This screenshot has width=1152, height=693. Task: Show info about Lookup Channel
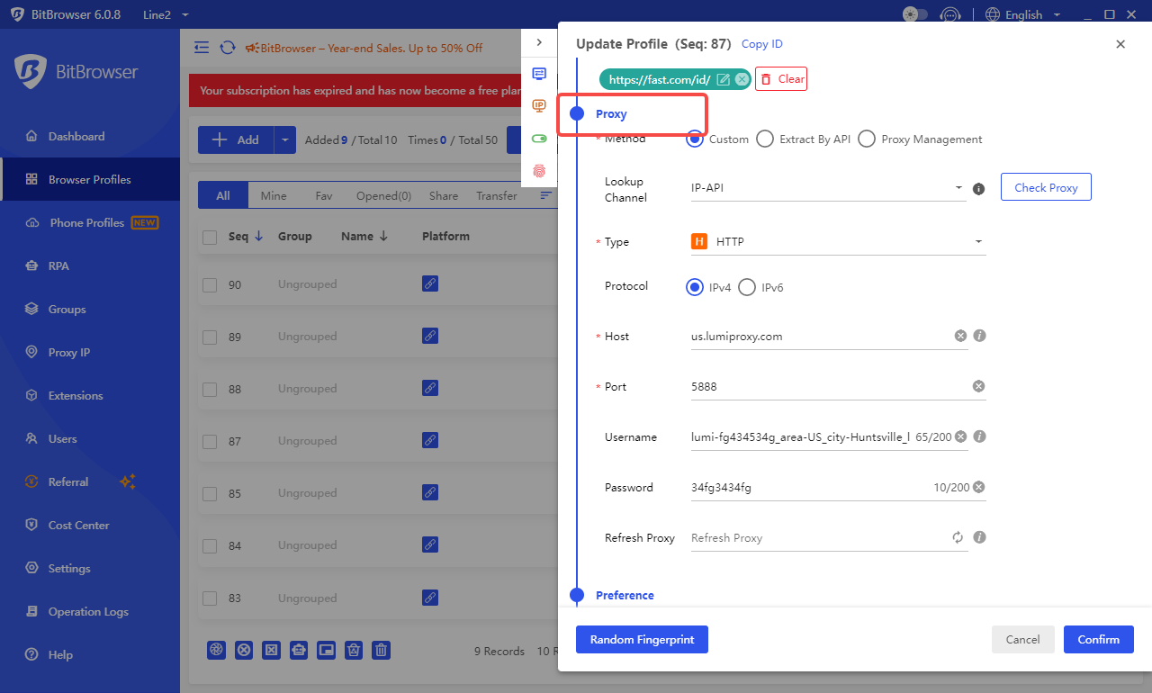pos(979,189)
